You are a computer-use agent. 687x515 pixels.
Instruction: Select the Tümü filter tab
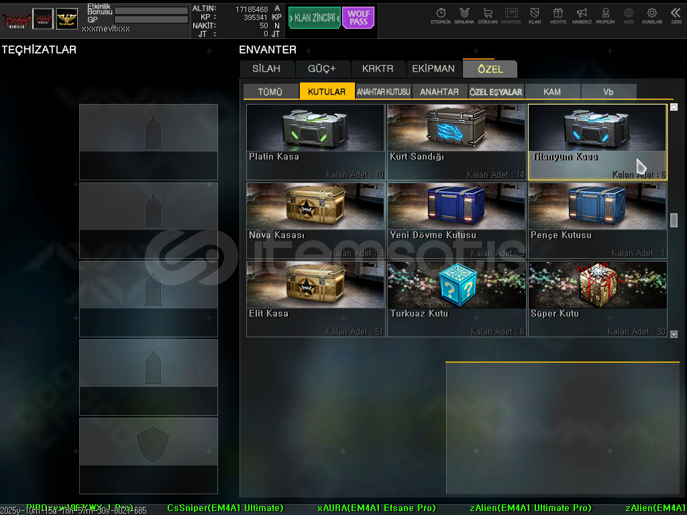[270, 92]
